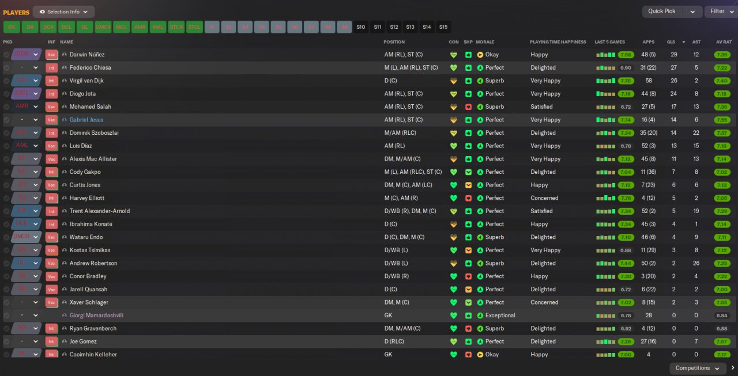Toggle the picked checkmark for Gabriel Jesus
This screenshot has width=738, height=376.
(6, 120)
